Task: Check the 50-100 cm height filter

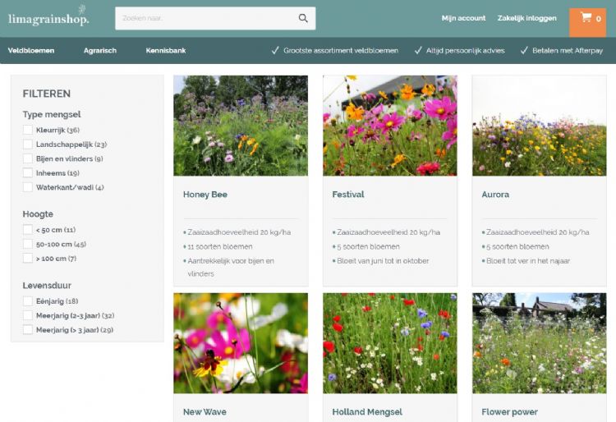Action: click(x=28, y=244)
